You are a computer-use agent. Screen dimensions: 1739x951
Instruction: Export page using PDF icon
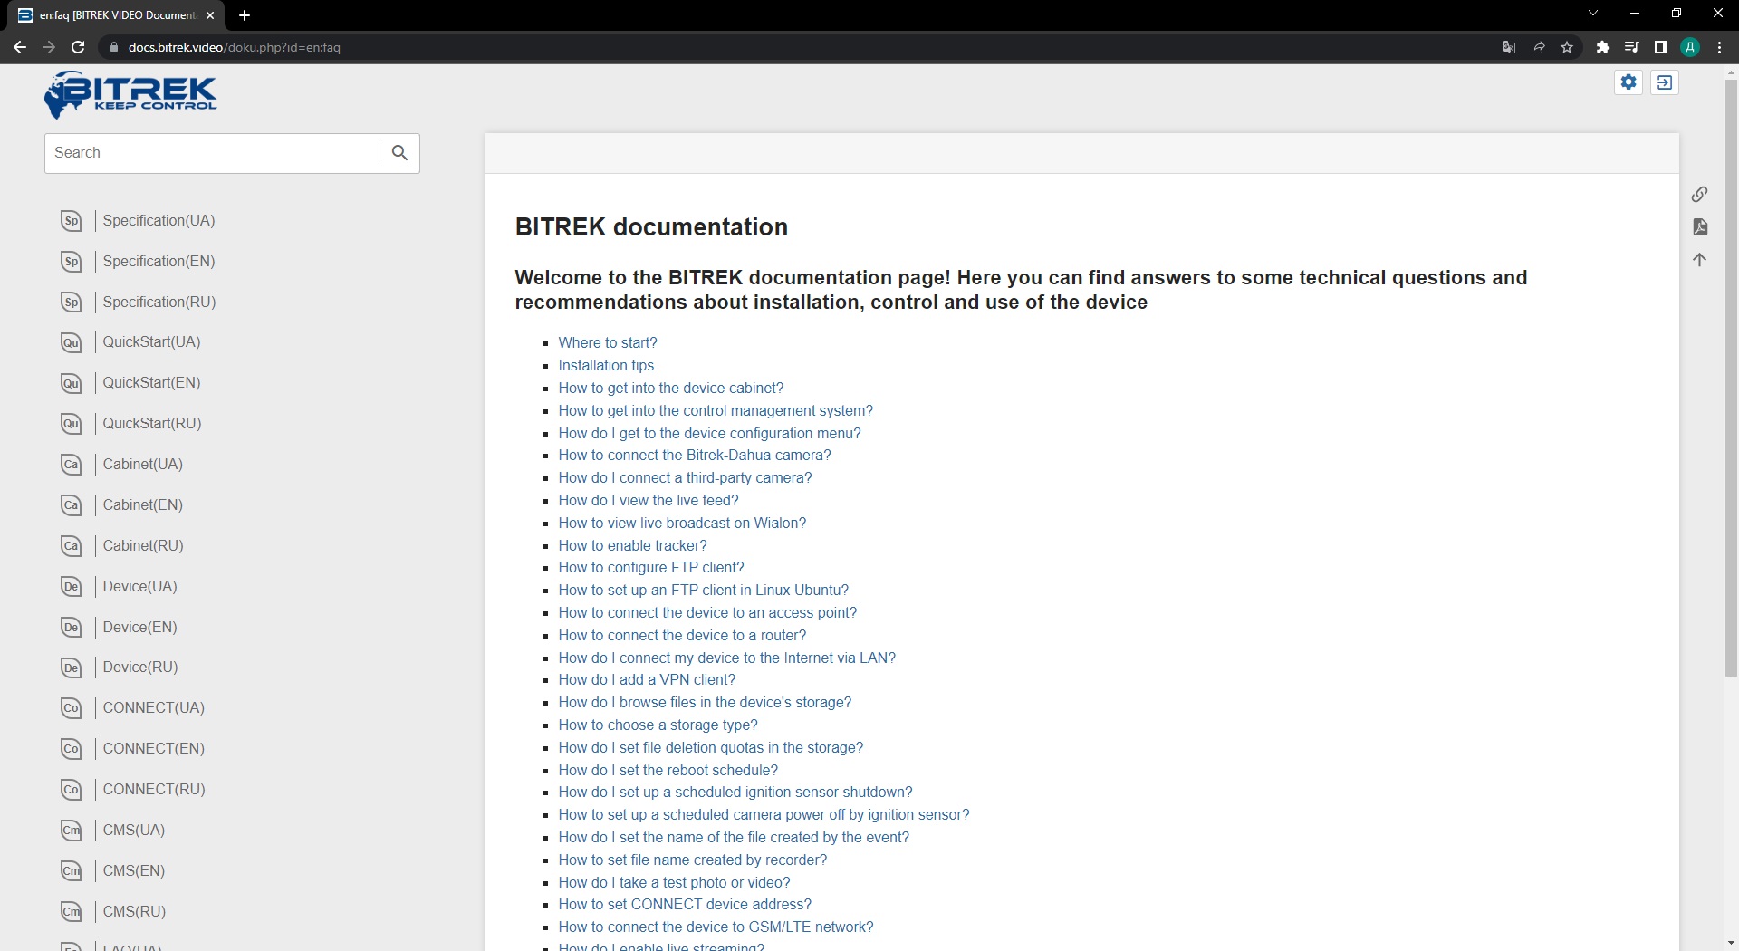point(1699,226)
